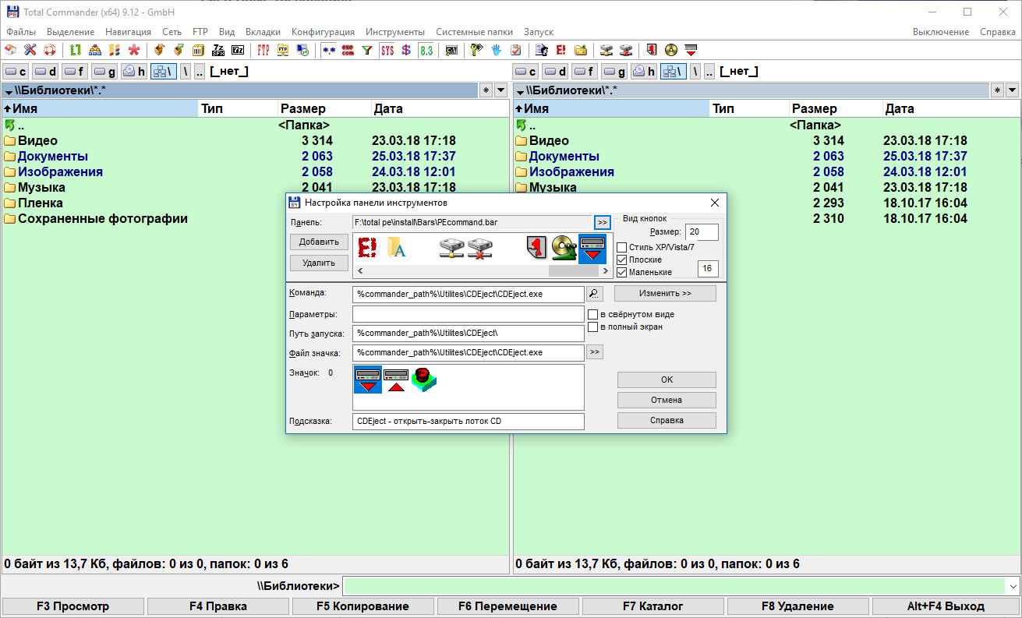Check the в свёрнутом виде option
The image size is (1022, 618).
click(x=592, y=315)
